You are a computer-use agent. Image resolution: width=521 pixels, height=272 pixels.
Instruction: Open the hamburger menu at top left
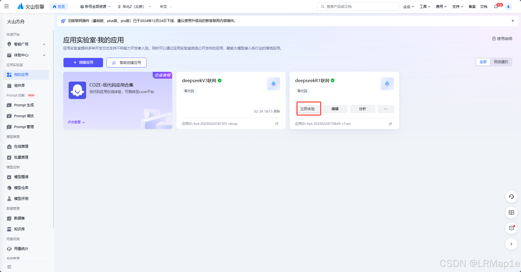(7, 6)
